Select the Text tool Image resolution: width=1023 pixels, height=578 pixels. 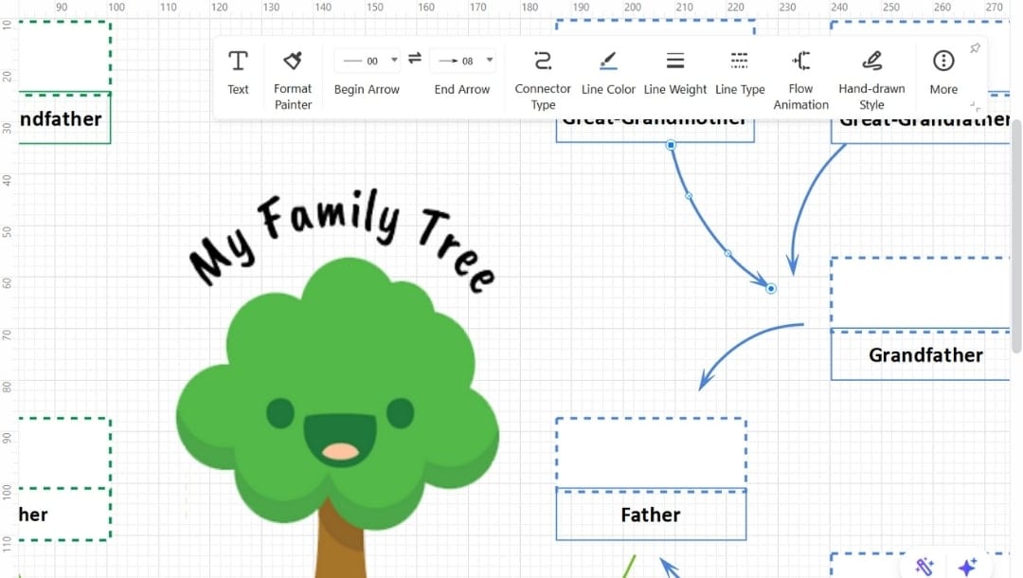[x=238, y=73]
